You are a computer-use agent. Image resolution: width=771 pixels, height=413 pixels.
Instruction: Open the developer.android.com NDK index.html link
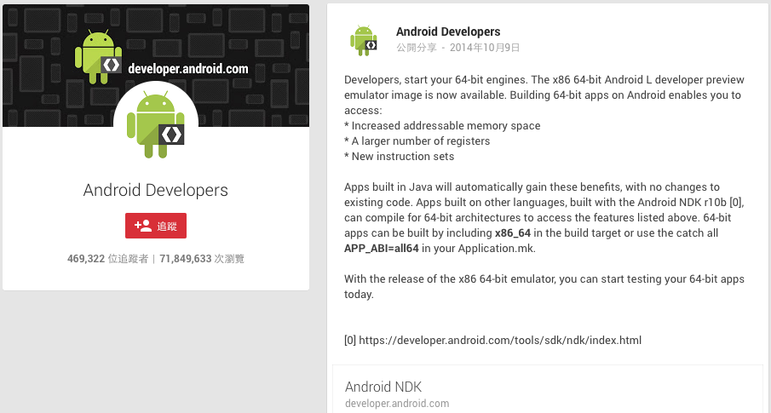(499, 341)
